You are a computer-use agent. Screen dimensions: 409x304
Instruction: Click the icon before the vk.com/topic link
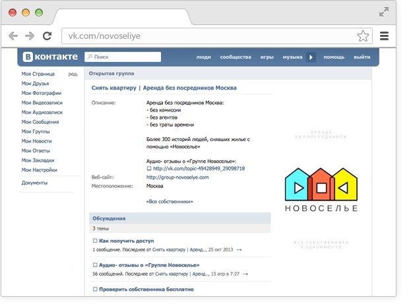149,168
